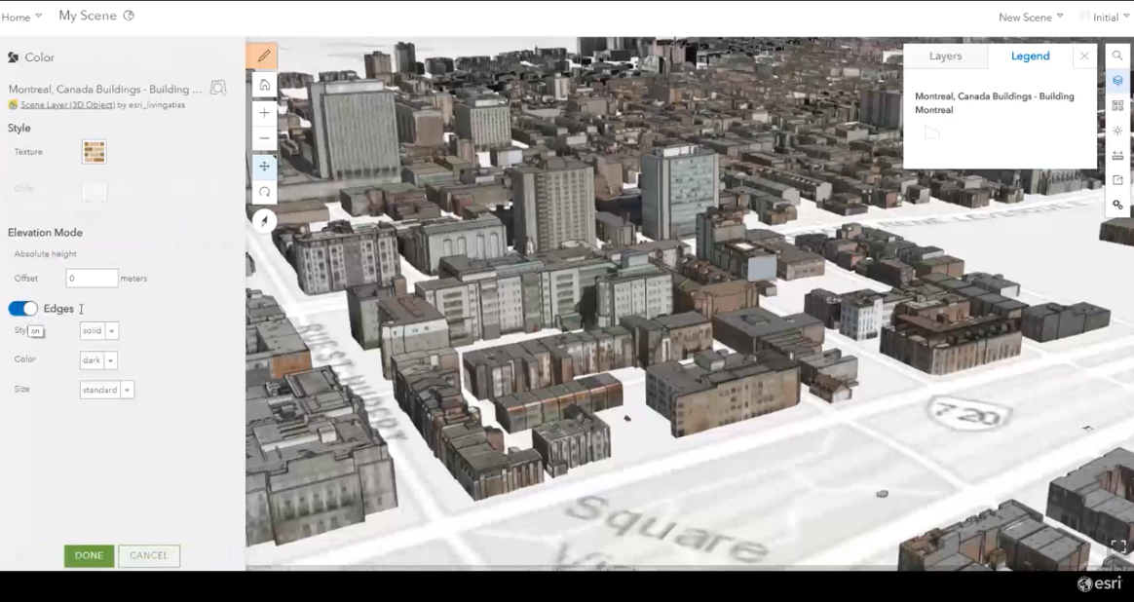1134x602 pixels.
Task: Open the Search magnifier tool
Action: pos(1117,56)
